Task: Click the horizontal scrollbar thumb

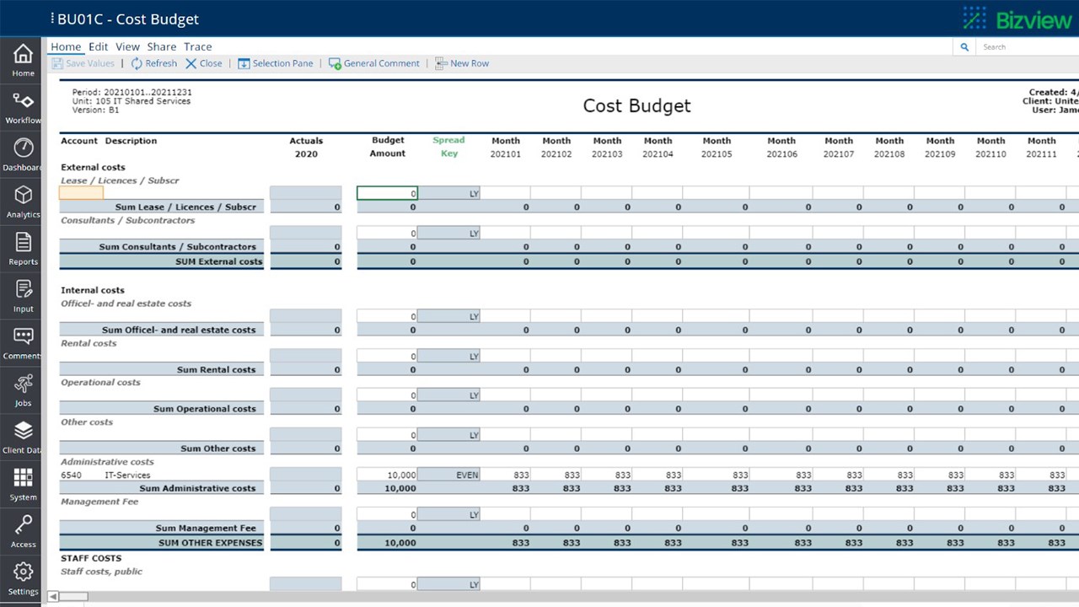Action: pos(73,597)
